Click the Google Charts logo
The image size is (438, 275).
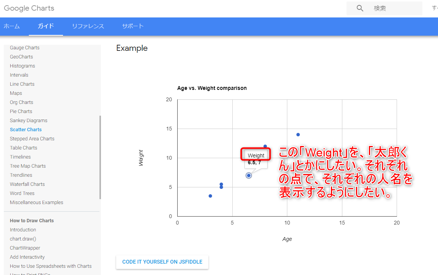(x=29, y=8)
